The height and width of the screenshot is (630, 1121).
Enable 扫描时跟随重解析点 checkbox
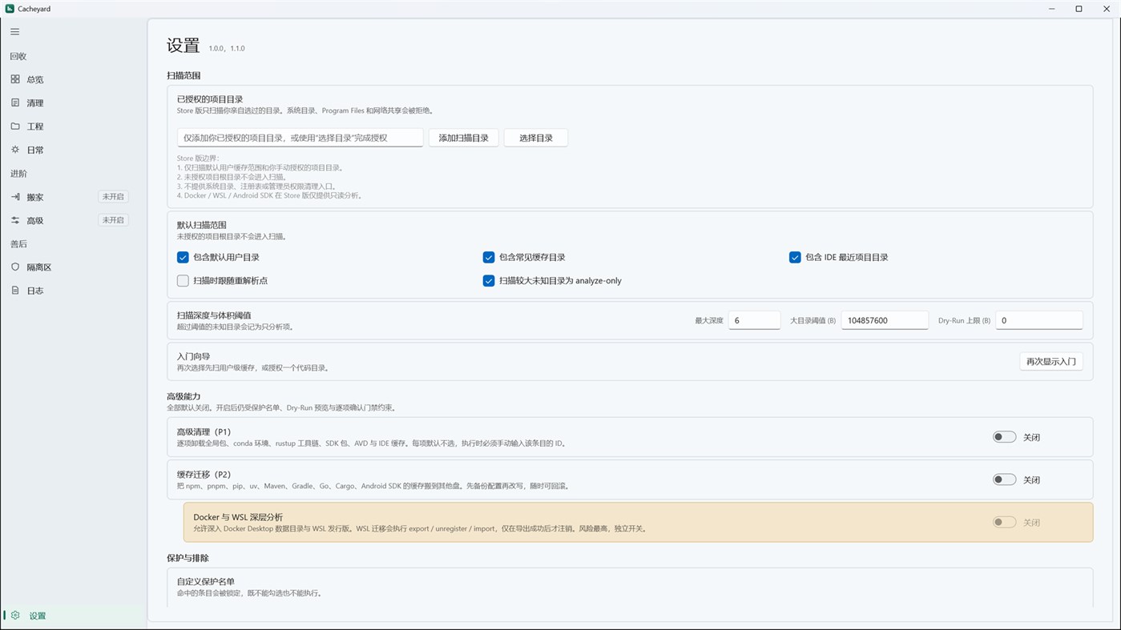pyautogui.click(x=183, y=280)
